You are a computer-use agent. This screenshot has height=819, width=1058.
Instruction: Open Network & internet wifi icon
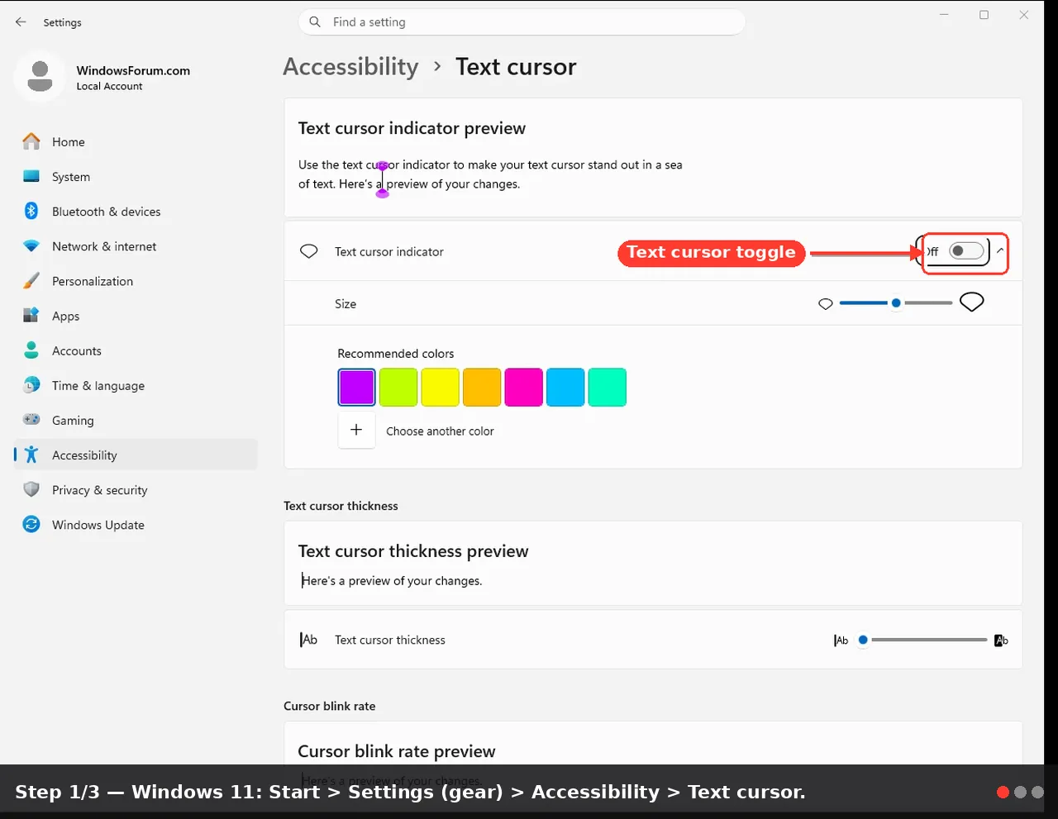click(31, 246)
